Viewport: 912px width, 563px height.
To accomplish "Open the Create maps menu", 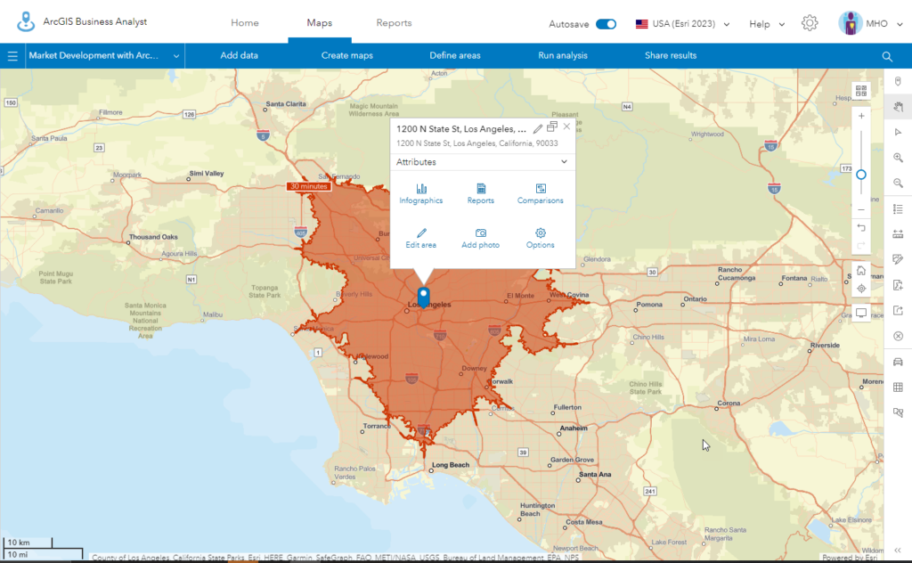I will pyautogui.click(x=347, y=56).
